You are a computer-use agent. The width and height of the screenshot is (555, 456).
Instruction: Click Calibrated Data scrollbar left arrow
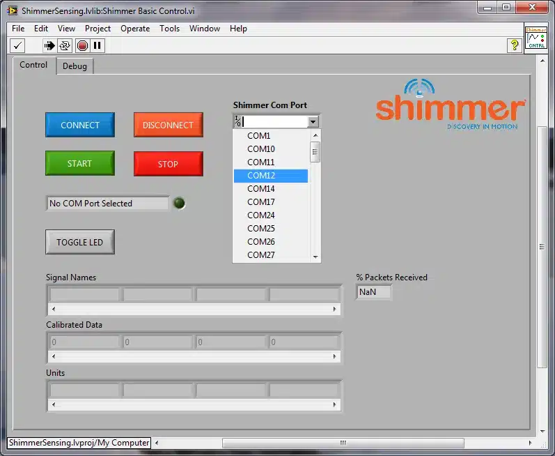pyautogui.click(x=54, y=356)
